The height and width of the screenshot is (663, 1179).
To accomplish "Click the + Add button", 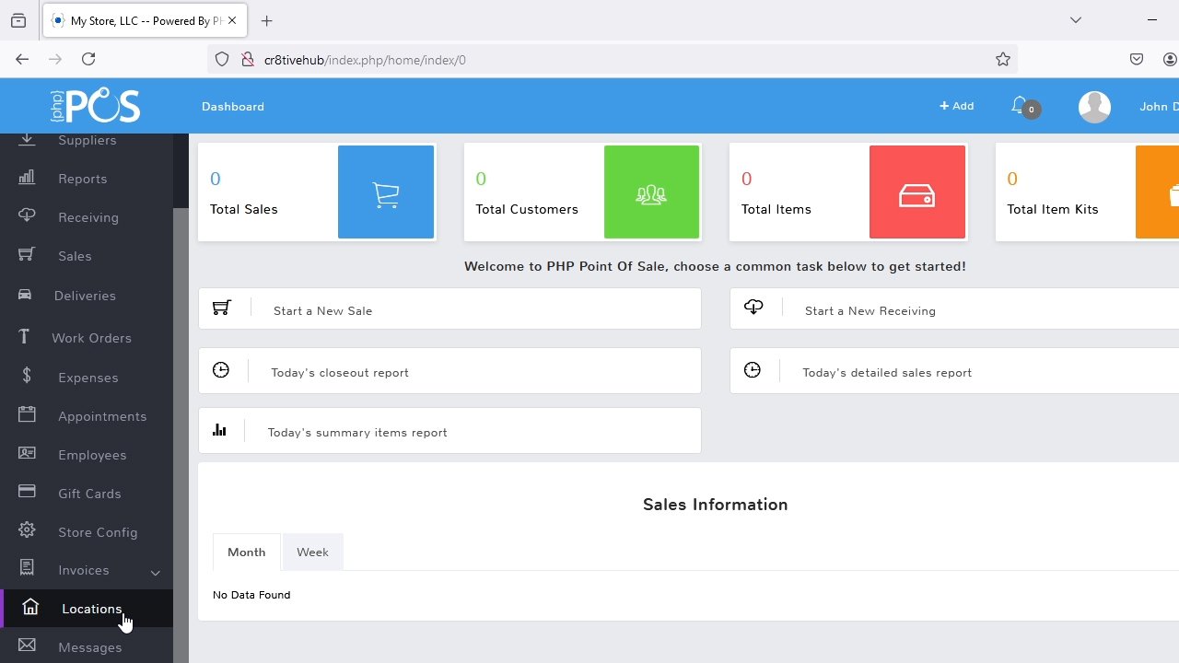I will (956, 105).
